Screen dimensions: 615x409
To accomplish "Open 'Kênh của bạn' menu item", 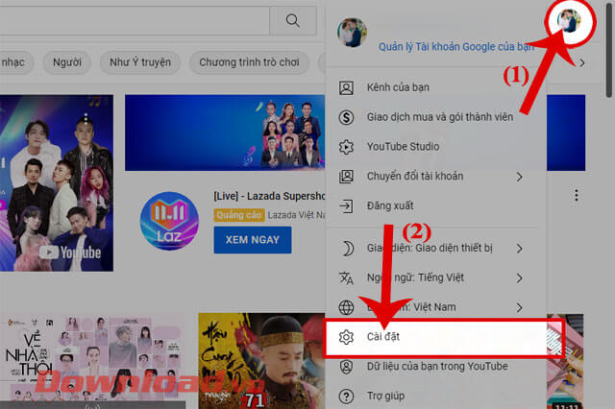I will tap(435, 87).
